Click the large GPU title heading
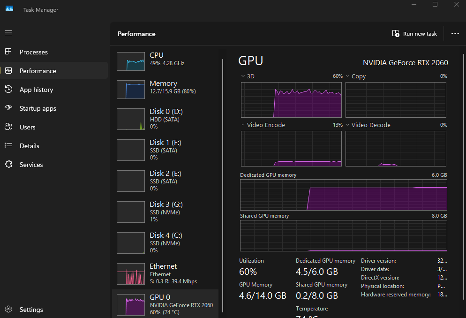Viewport: 466px width, 318px height. pos(250,61)
